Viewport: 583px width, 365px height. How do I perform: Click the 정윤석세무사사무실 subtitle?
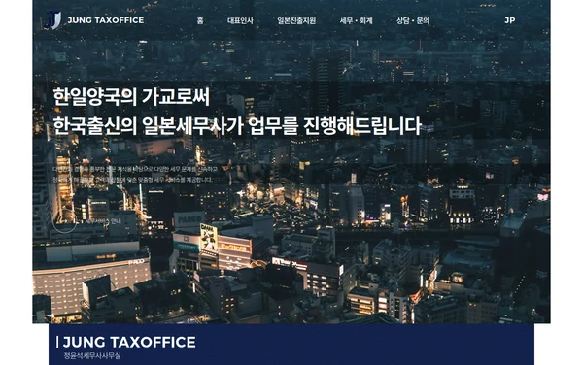92,355
